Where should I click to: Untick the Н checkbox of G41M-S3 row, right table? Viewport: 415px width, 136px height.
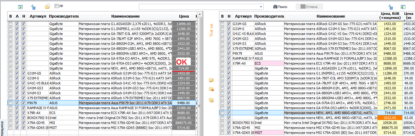tap(229, 44)
